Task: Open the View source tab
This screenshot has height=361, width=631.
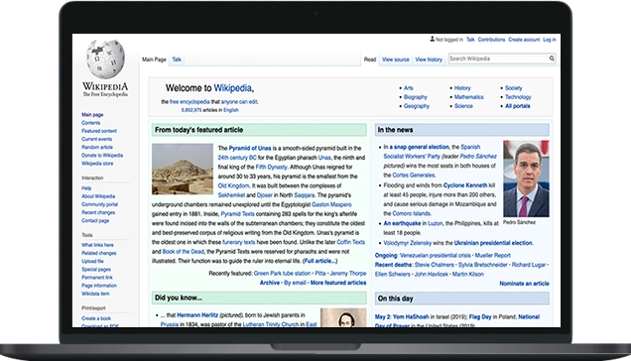Action: point(396,60)
